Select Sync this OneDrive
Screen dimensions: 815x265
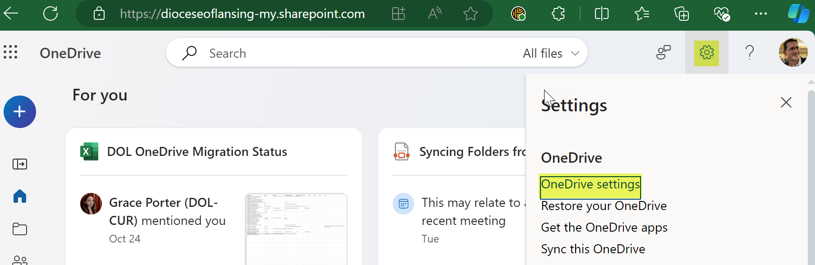pos(593,249)
